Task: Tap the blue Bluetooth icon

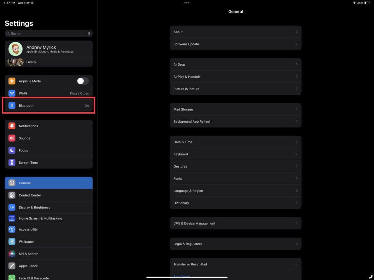Action: point(12,105)
